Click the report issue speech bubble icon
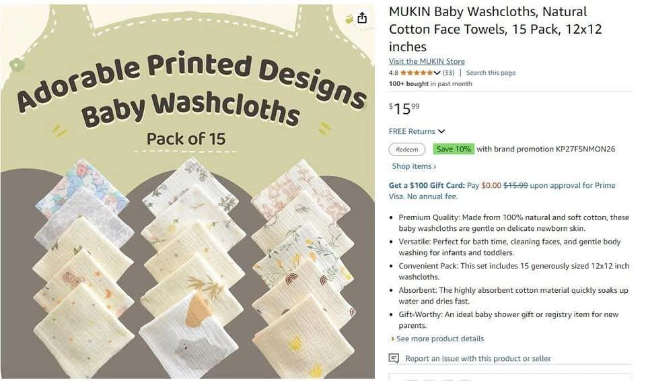 (394, 358)
